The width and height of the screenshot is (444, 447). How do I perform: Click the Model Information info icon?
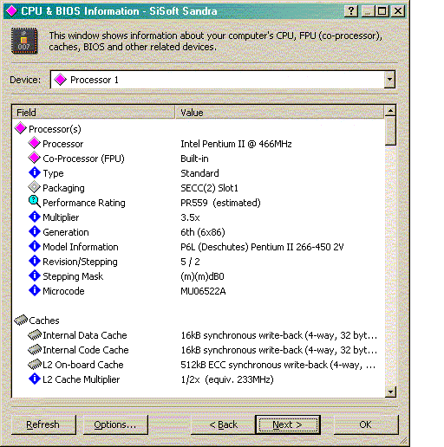point(35,246)
